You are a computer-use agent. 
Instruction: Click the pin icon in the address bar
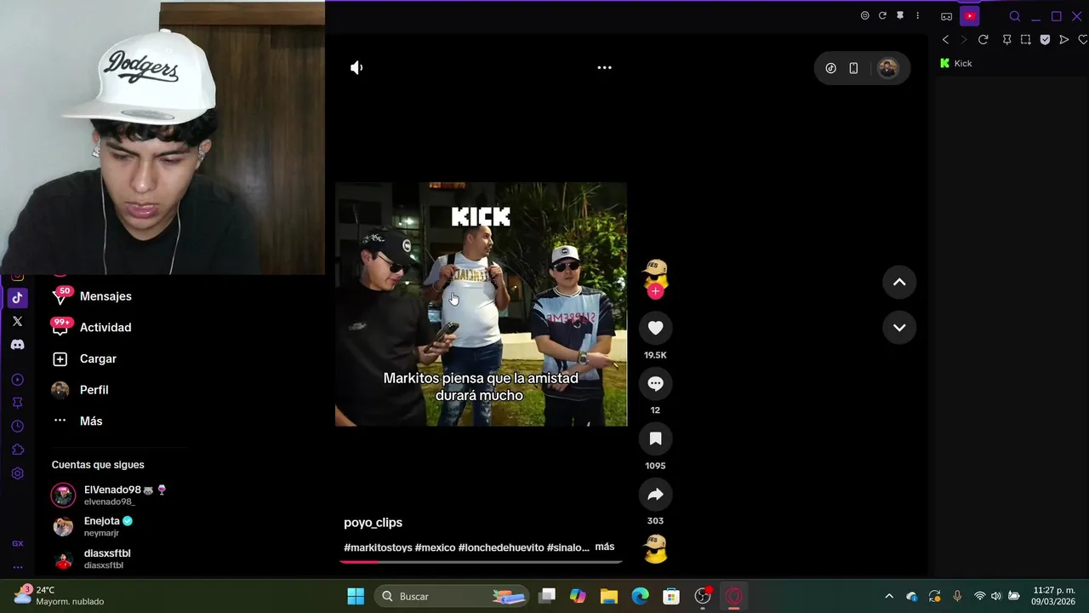pos(1006,40)
